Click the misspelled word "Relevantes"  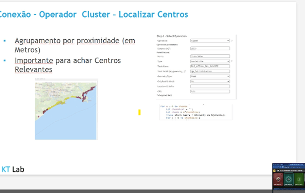coord(33,69)
